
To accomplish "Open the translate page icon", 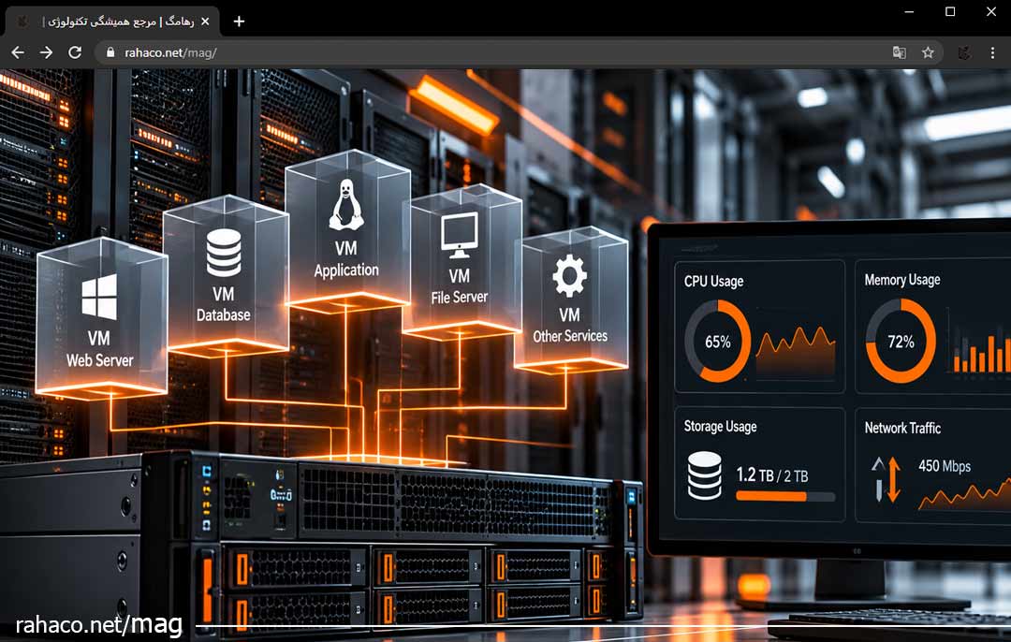I will coord(899,52).
